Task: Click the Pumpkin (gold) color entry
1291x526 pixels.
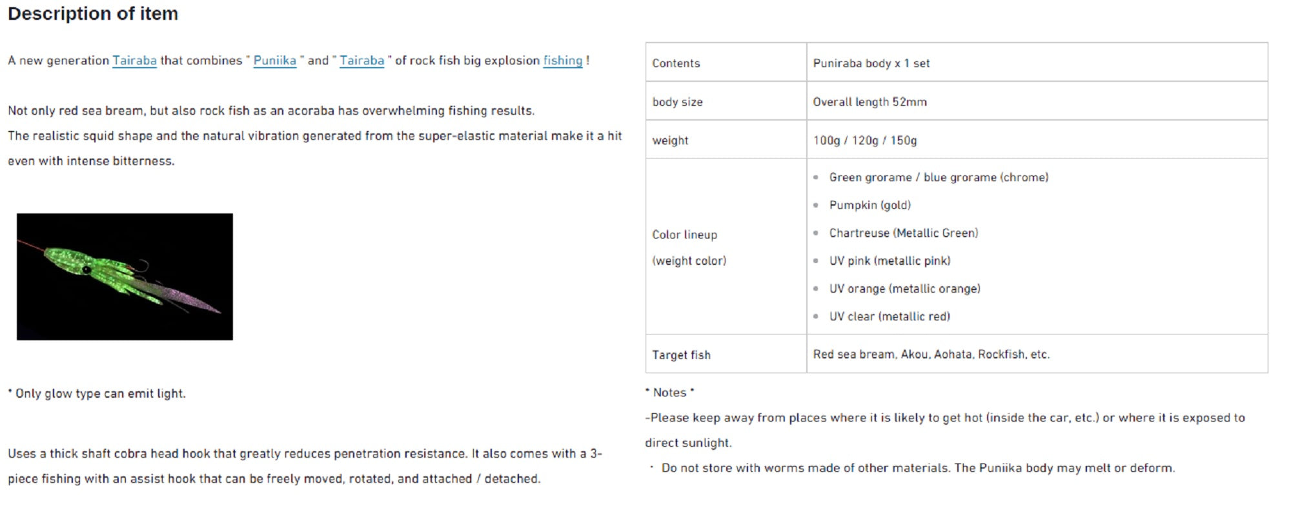Action: [x=869, y=205]
